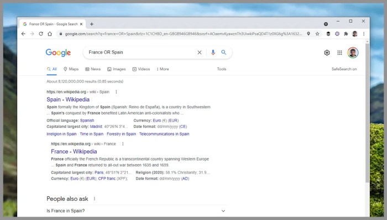Click the forward navigation arrow
The image size is (387, 220).
(x=32, y=34)
